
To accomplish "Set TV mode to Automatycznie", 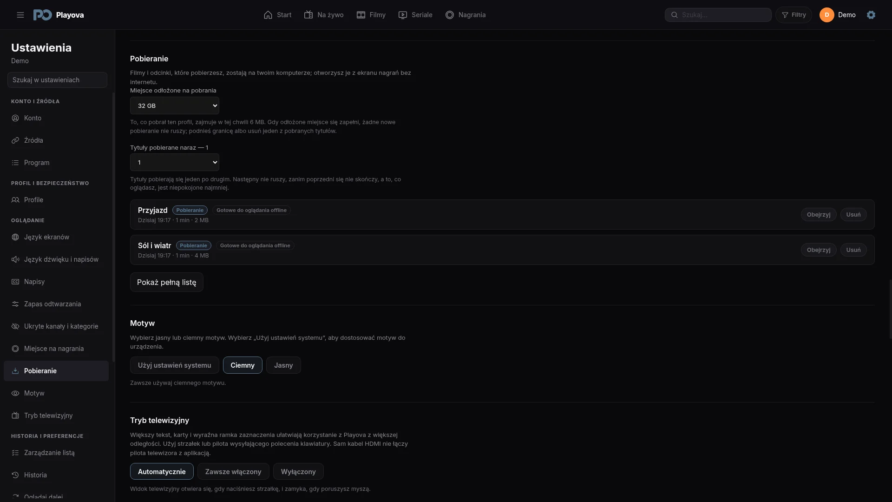I will [x=162, y=471].
